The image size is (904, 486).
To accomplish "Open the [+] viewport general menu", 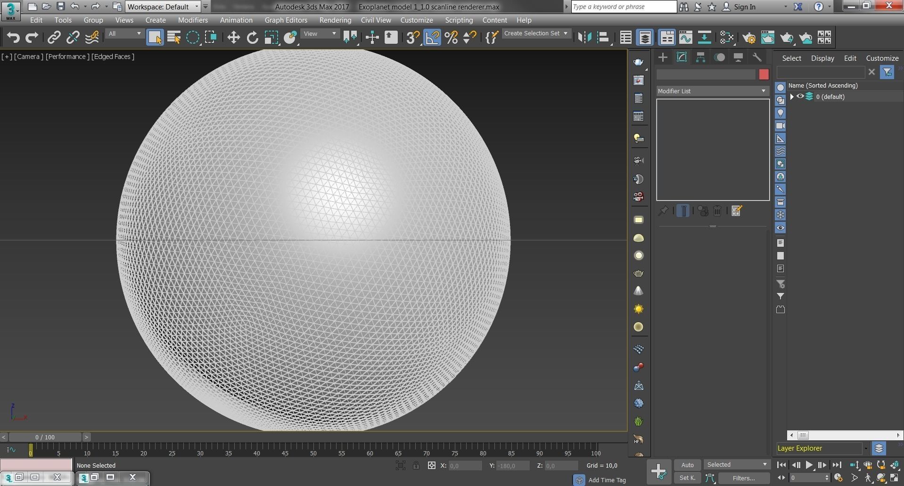I will pyautogui.click(x=7, y=57).
